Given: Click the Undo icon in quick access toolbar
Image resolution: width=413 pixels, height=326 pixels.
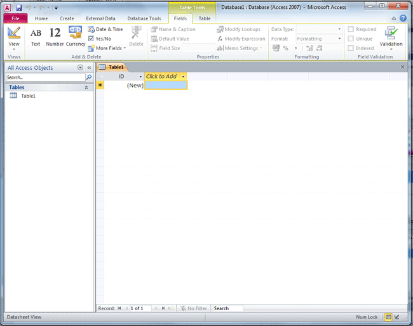Looking at the screenshot, I should click(x=28, y=8).
